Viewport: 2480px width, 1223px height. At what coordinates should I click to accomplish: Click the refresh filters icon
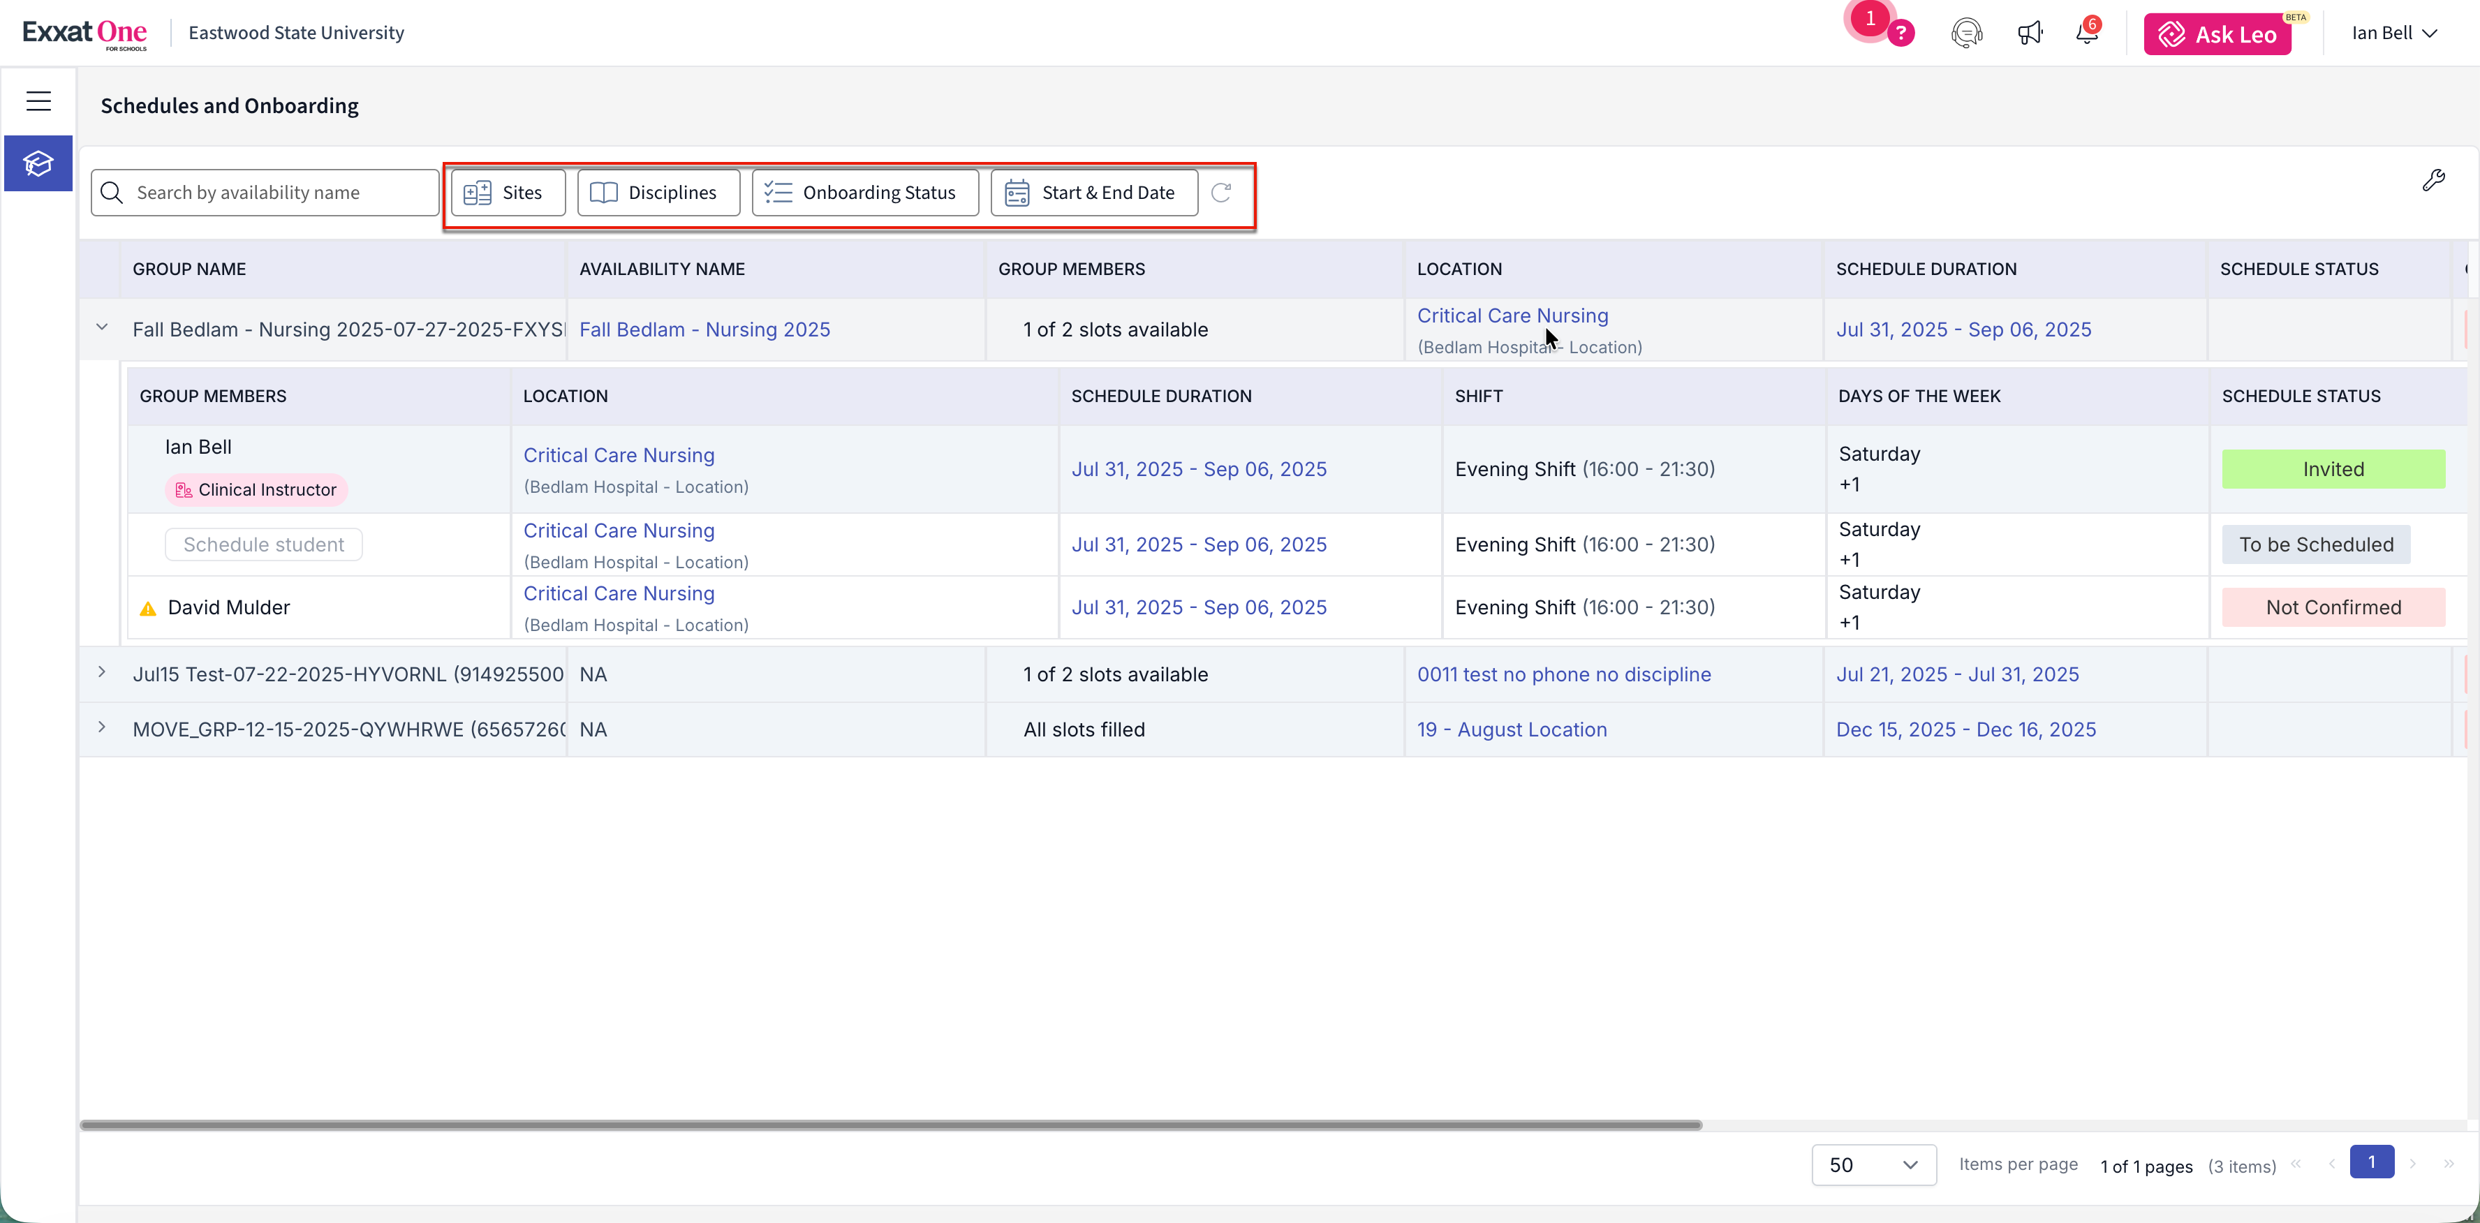1220,193
